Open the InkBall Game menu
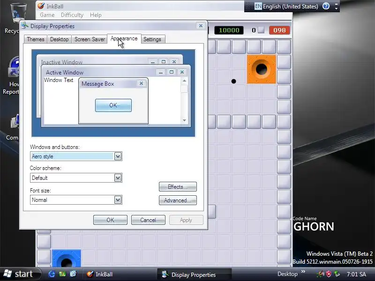Screen dimensions: 375x281 point(47,15)
